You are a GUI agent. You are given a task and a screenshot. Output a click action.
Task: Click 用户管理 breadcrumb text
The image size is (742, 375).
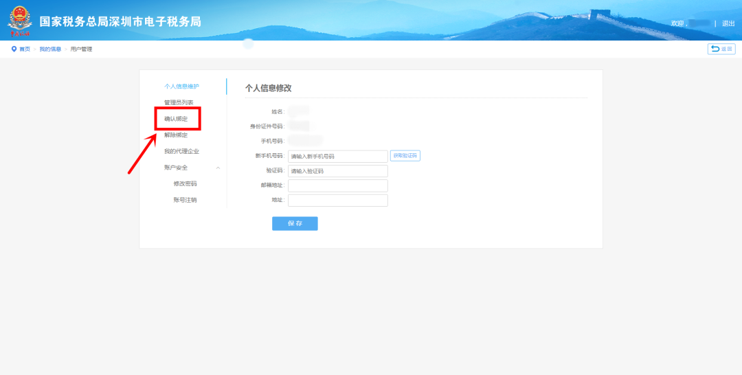click(81, 49)
